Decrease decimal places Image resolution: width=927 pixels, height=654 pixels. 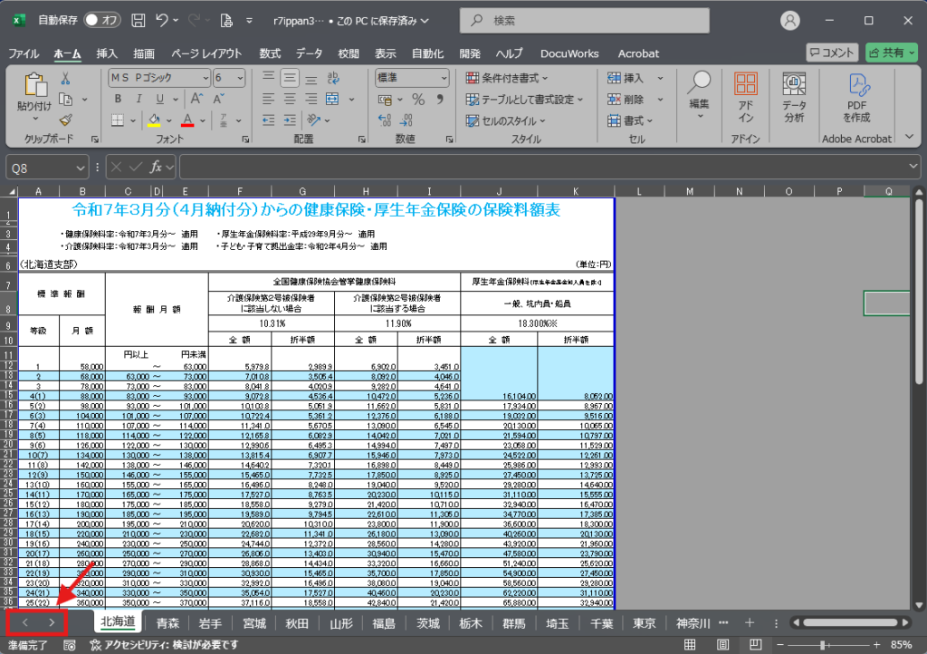coord(406,120)
